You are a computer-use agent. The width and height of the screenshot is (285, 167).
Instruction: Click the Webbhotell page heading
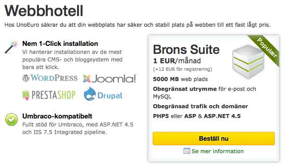click(44, 11)
